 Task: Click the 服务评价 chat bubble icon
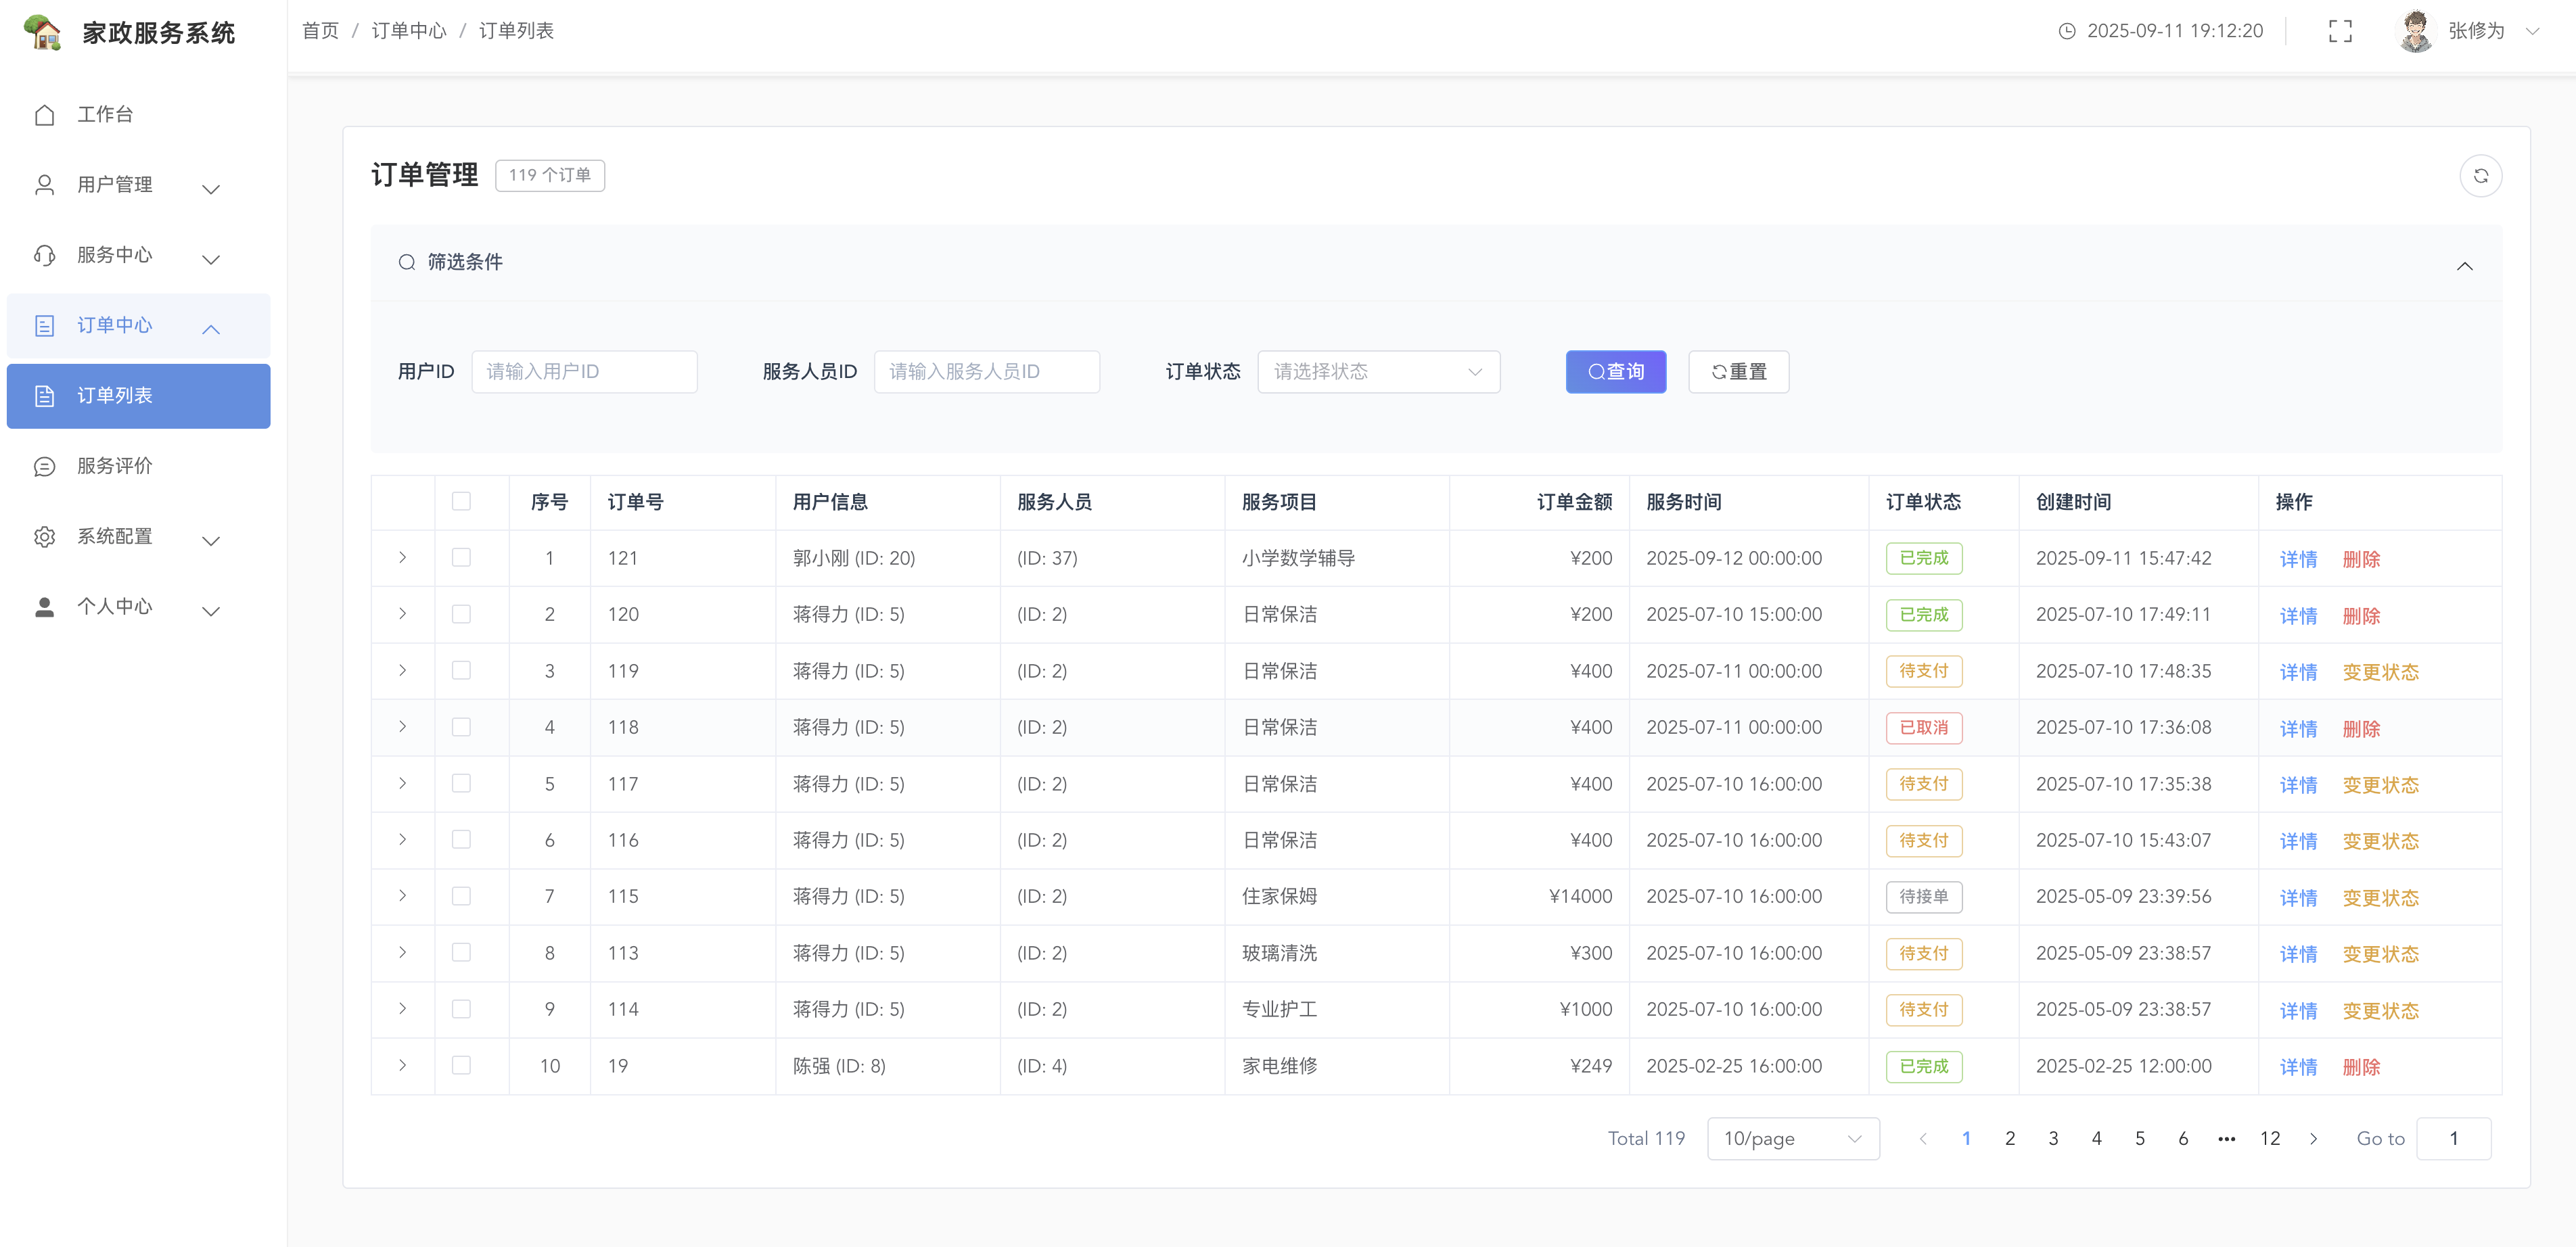click(44, 466)
